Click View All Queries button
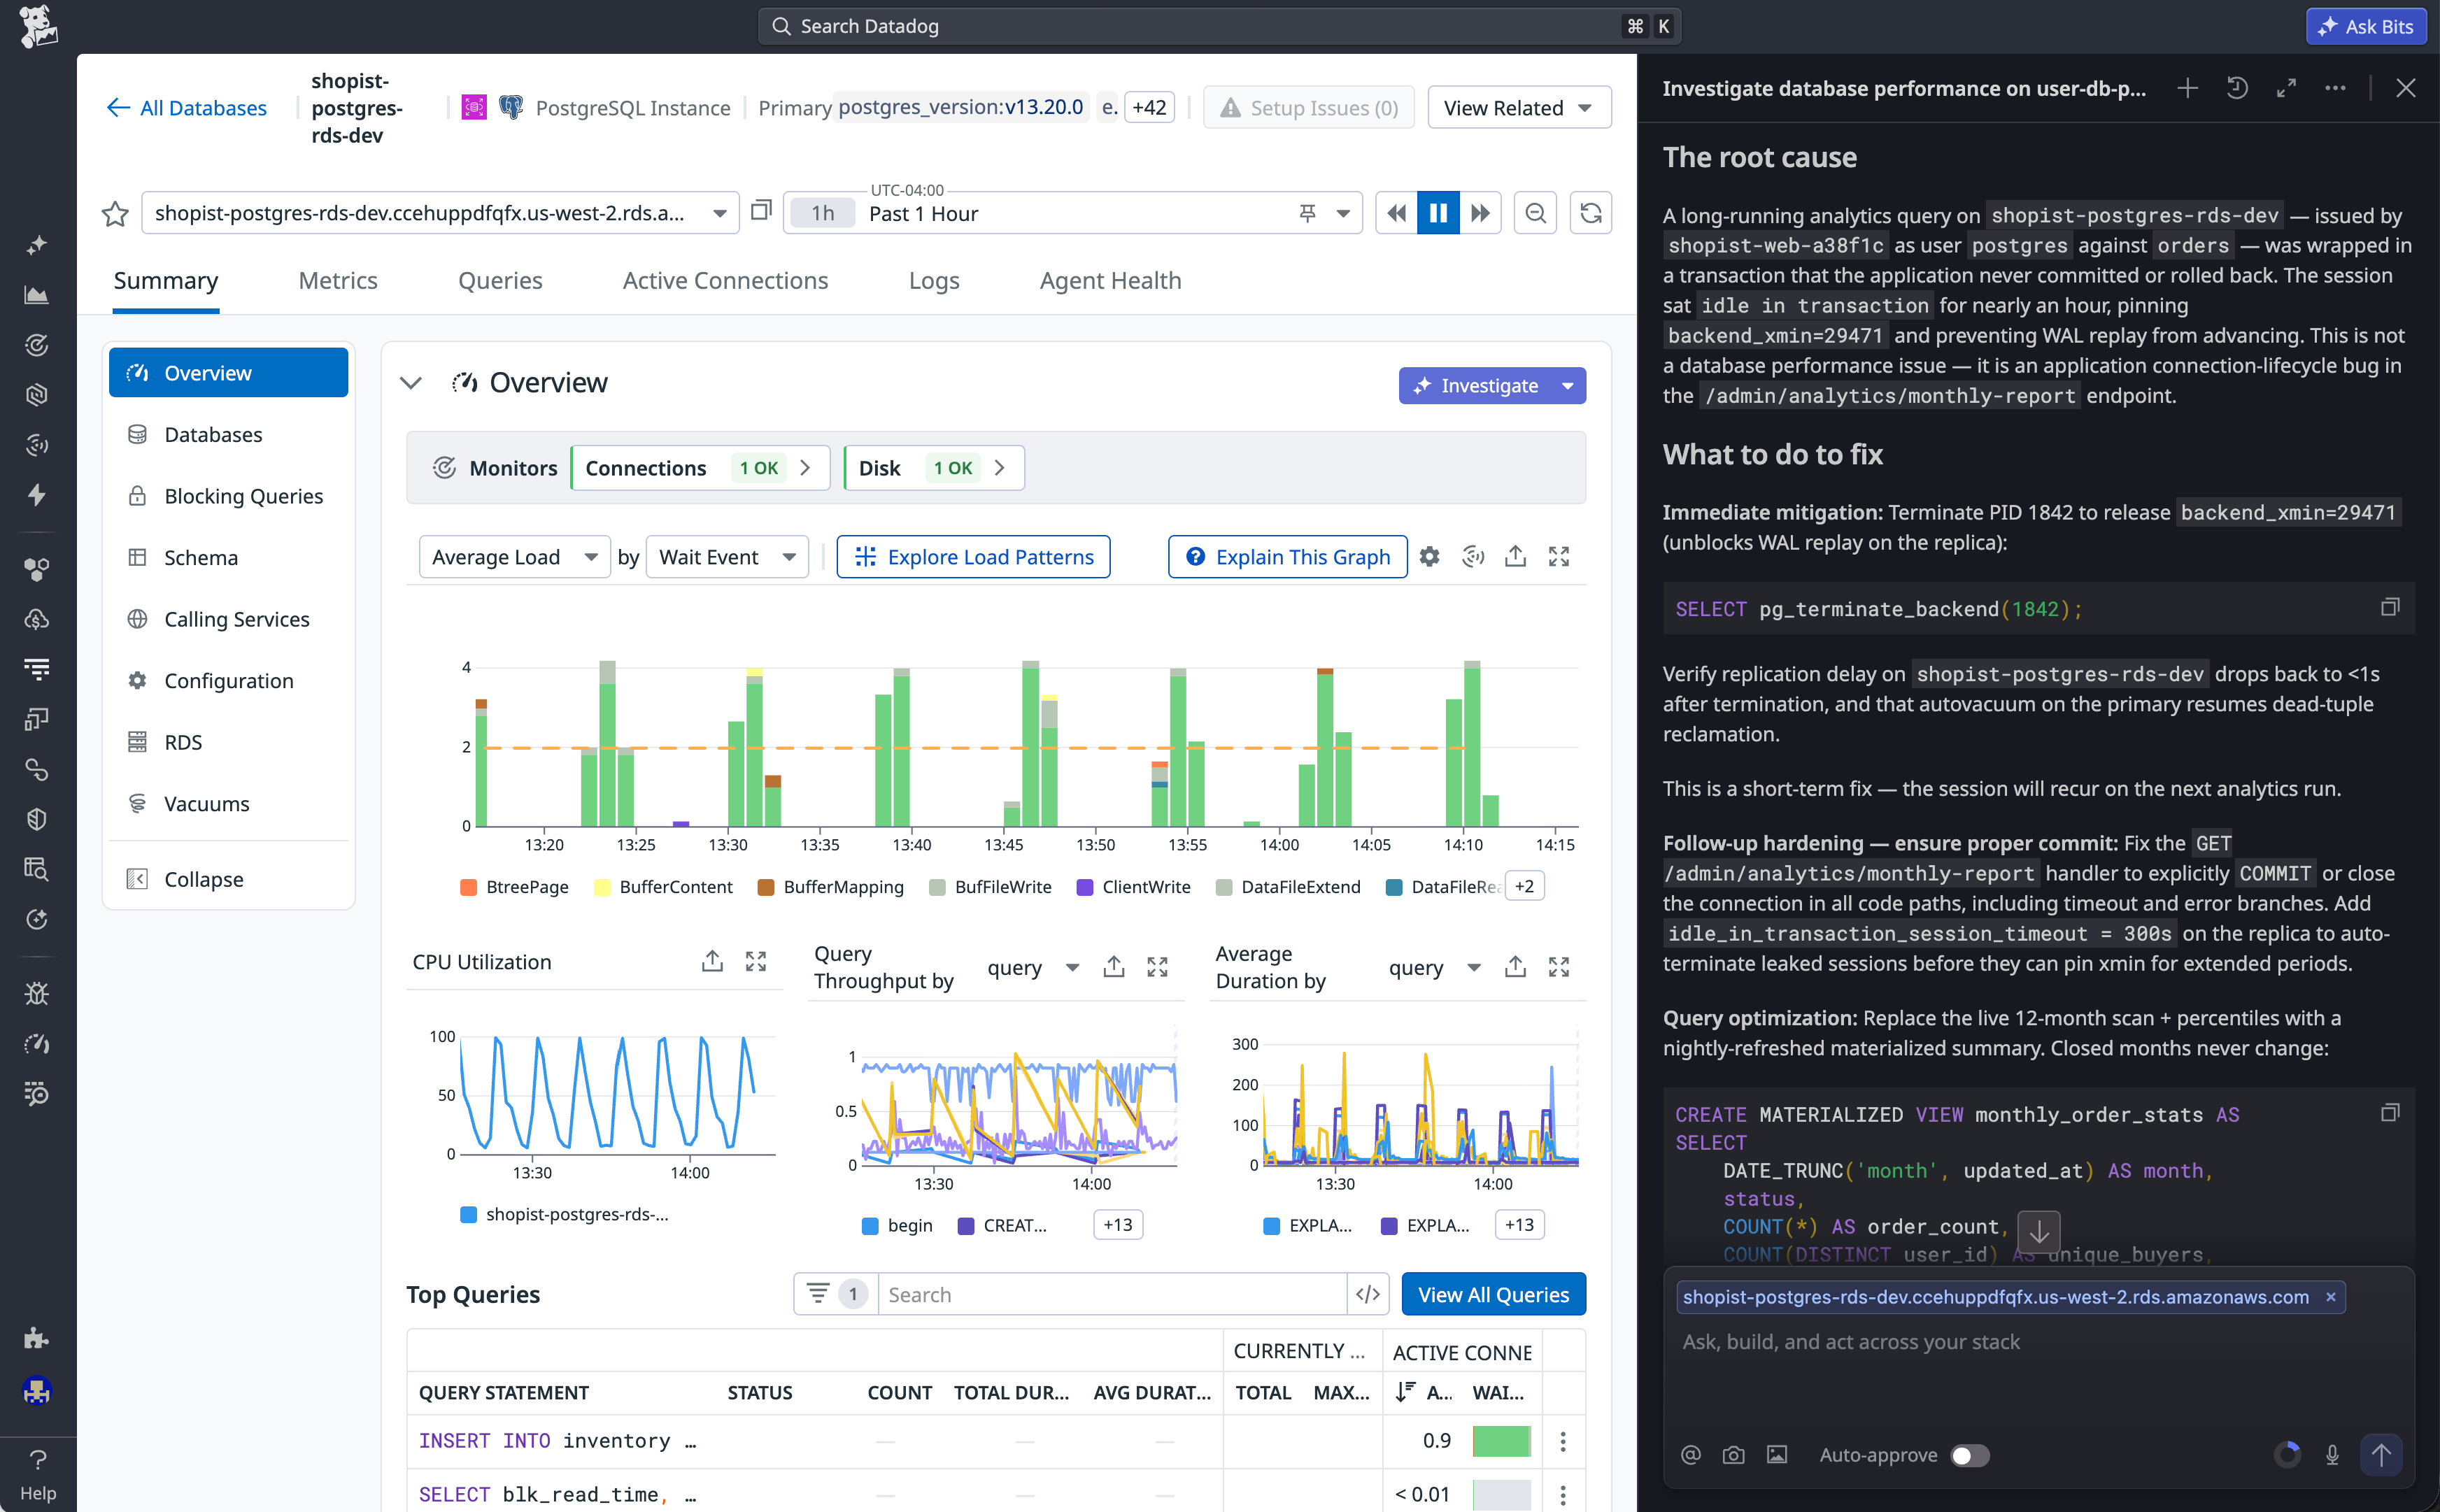Screen dimensions: 2440x1512 pyautogui.click(x=1493, y=1294)
